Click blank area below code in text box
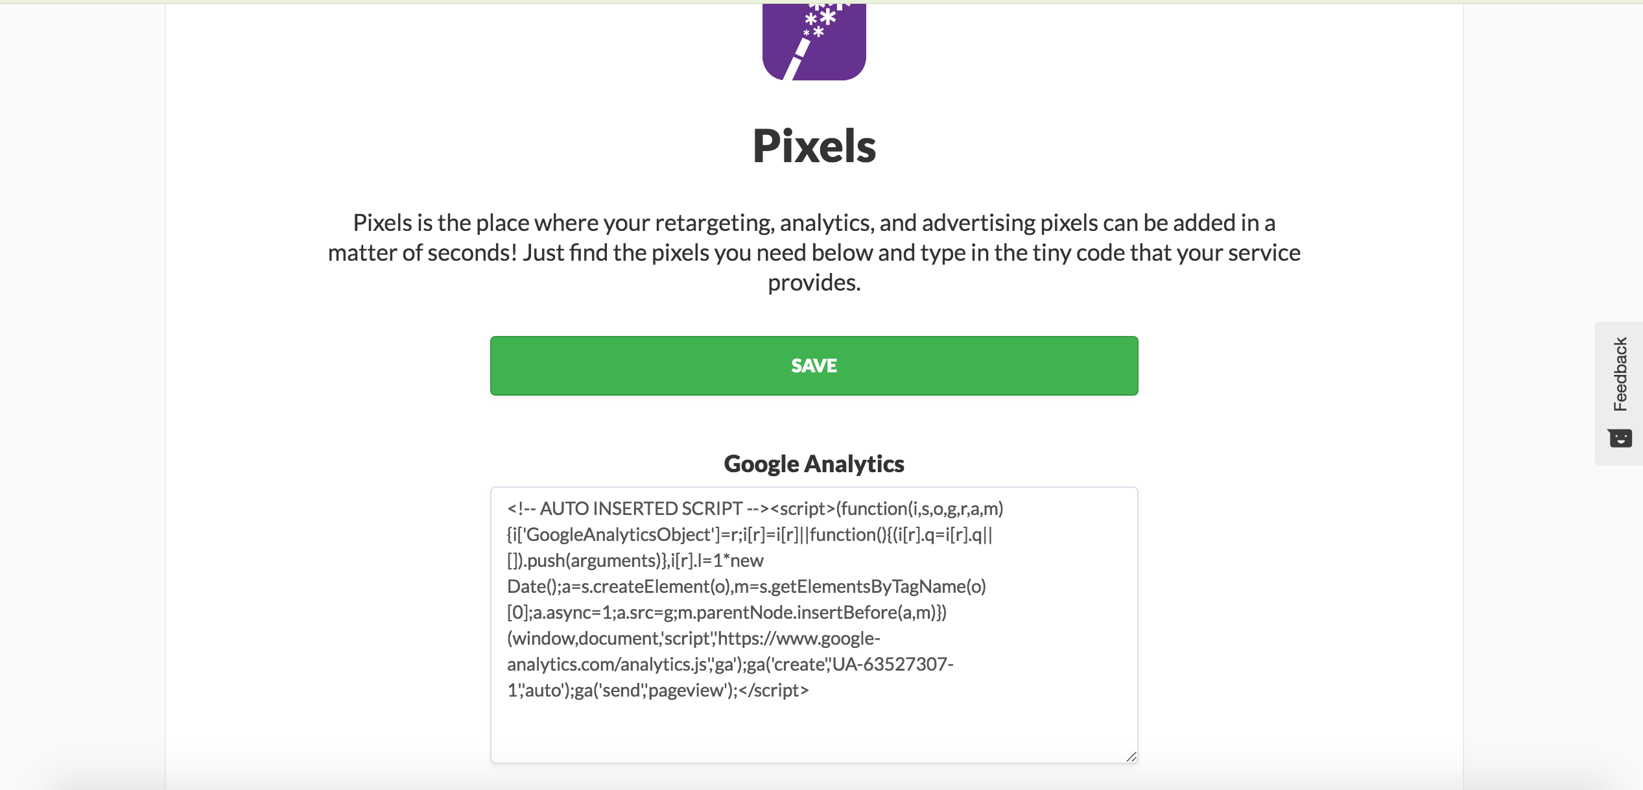The image size is (1643, 790). coord(814,730)
